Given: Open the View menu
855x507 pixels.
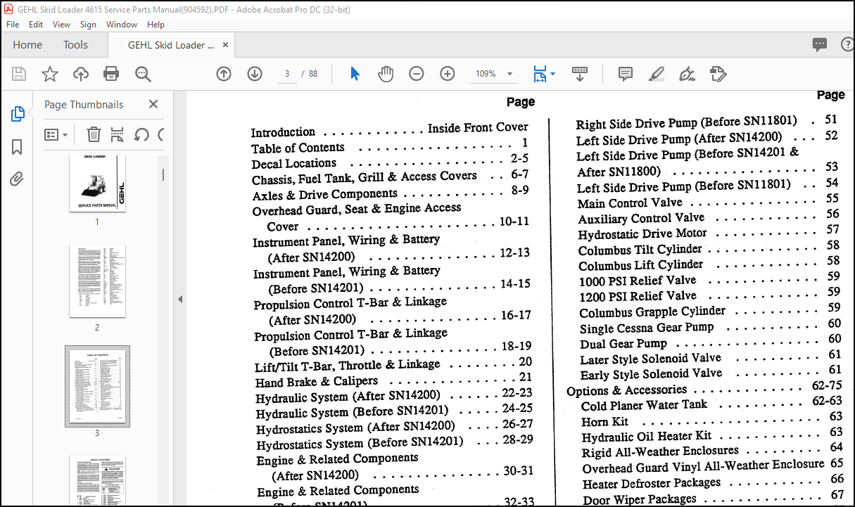Looking at the screenshot, I should (x=61, y=24).
